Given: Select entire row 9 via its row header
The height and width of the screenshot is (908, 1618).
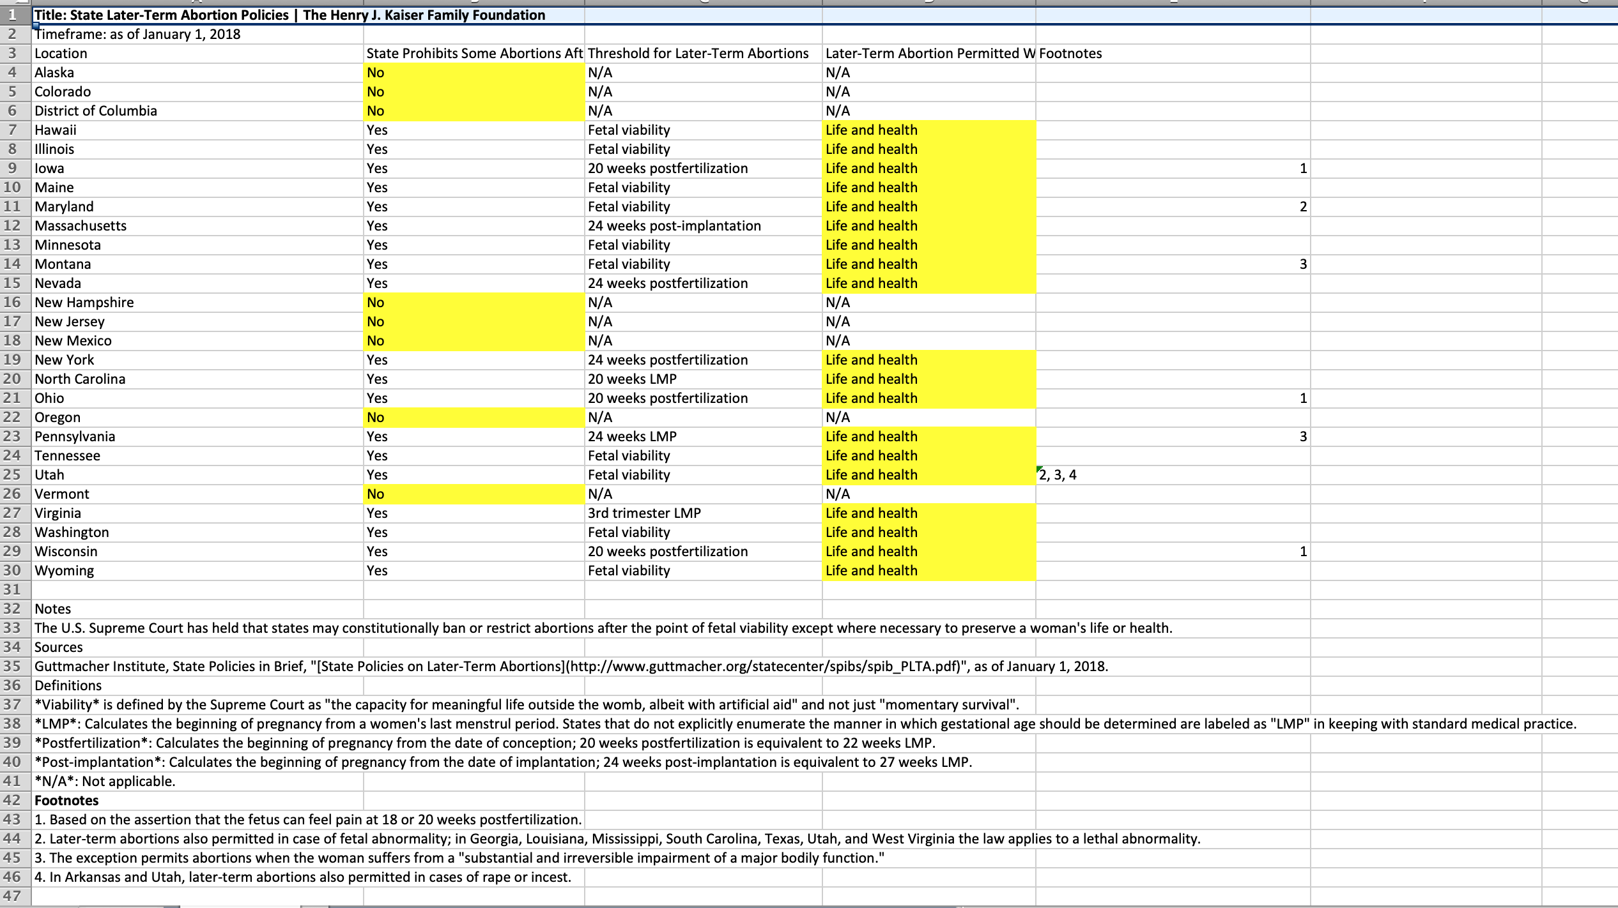Looking at the screenshot, I should coord(15,169).
